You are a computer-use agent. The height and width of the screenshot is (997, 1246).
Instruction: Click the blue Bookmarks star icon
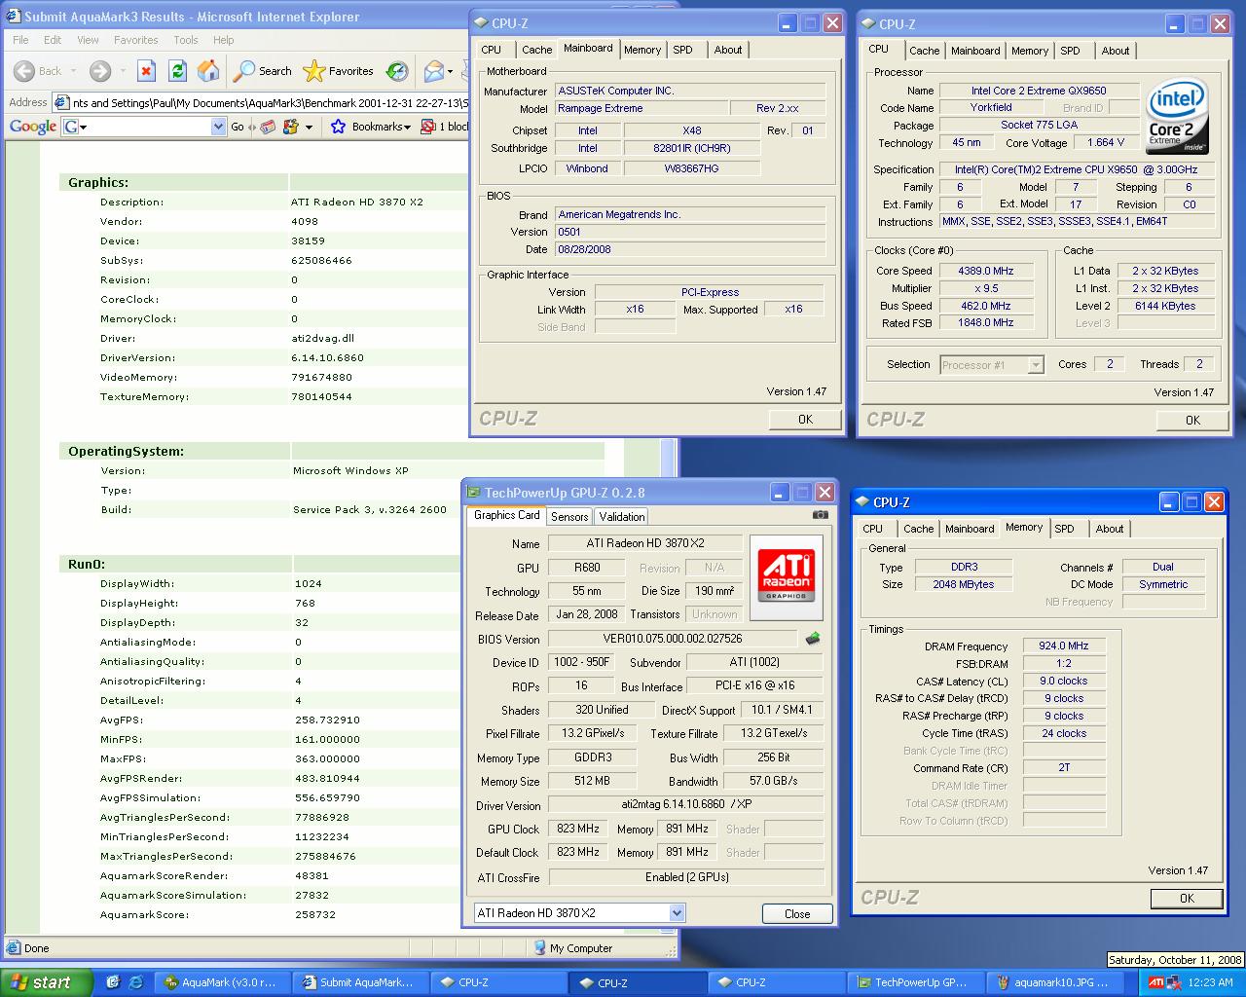click(338, 127)
